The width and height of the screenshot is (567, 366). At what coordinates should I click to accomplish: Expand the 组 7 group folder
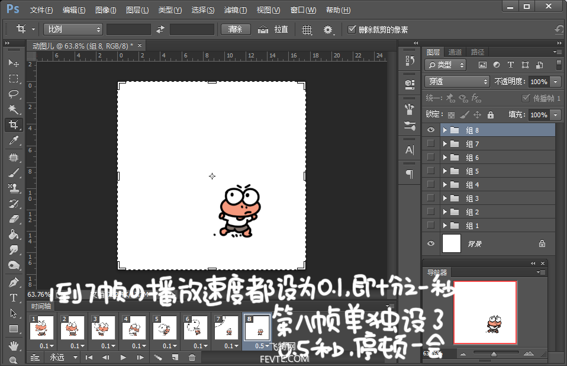[x=444, y=144]
